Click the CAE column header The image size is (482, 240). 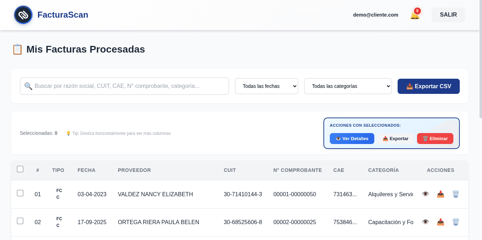coord(339,170)
